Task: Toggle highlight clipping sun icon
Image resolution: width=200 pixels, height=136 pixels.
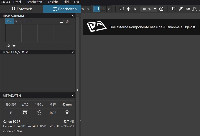Action: (14, 46)
